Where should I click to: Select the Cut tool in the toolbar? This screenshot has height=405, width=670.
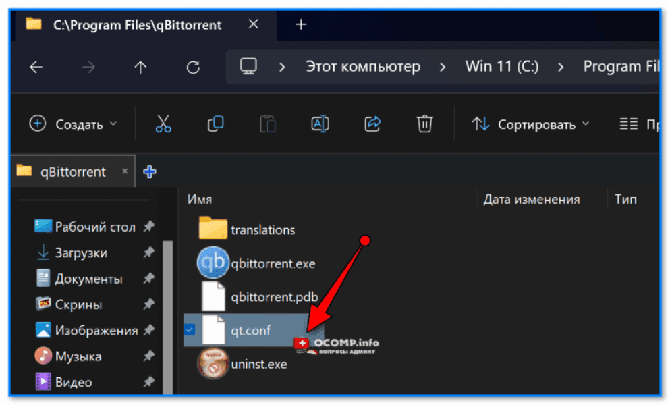[x=163, y=124]
